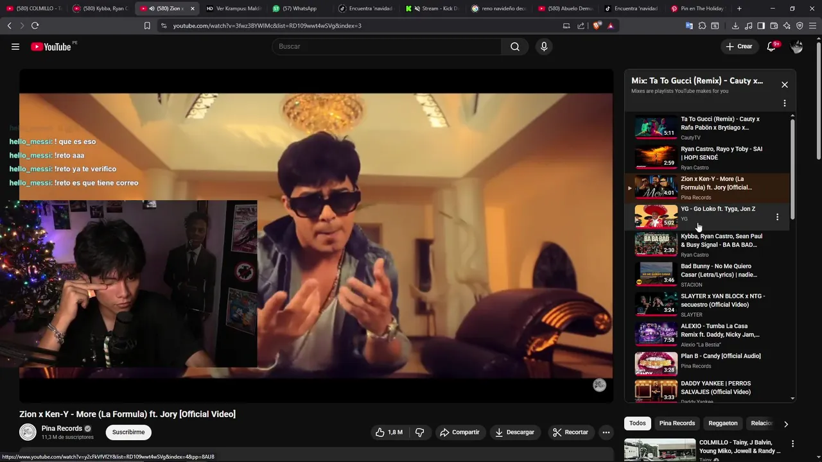Screen dimensions: 822x462
Task: Click the Recortar clip button
Action: (570, 432)
